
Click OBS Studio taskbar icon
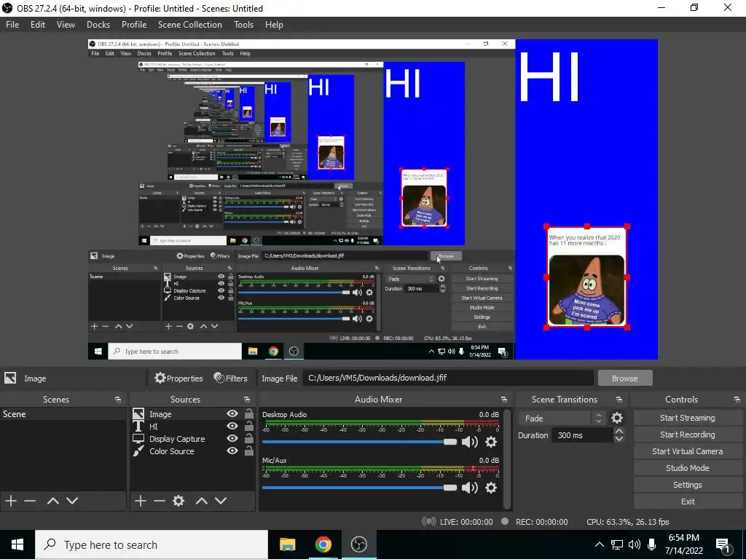click(x=358, y=544)
